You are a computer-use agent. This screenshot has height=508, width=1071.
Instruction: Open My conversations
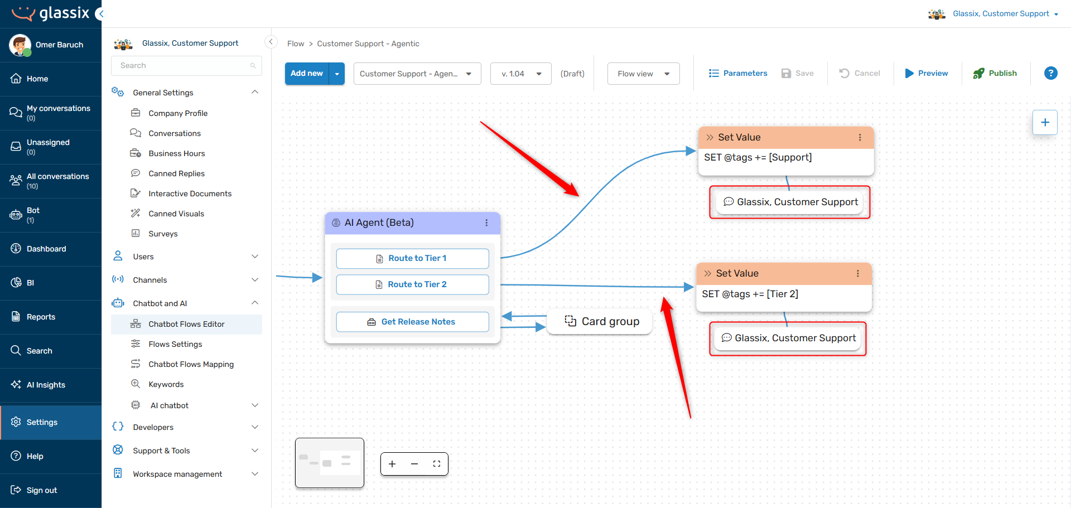point(51,113)
